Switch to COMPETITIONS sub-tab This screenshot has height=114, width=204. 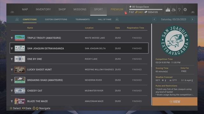[30, 19]
